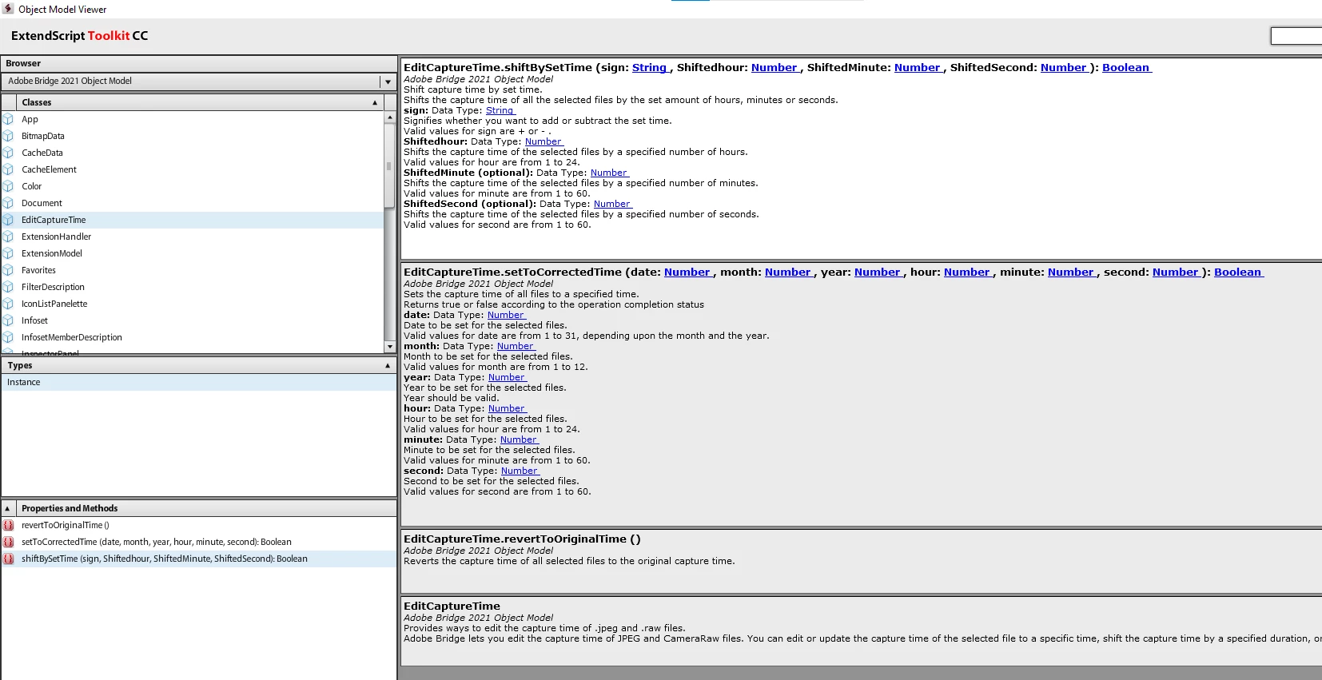
Task: Collapse the Classes panel header arrow
Action: (375, 102)
